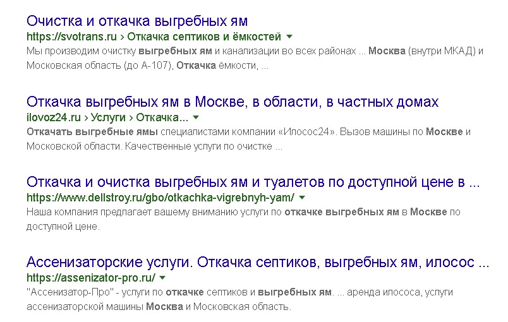Click the https://svotrans.ru green URL text
Screen dimensions: 508x322
click(71, 37)
